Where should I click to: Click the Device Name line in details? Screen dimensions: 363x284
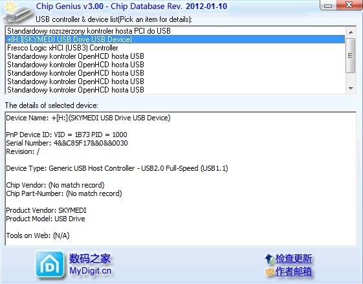pos(88,118)
